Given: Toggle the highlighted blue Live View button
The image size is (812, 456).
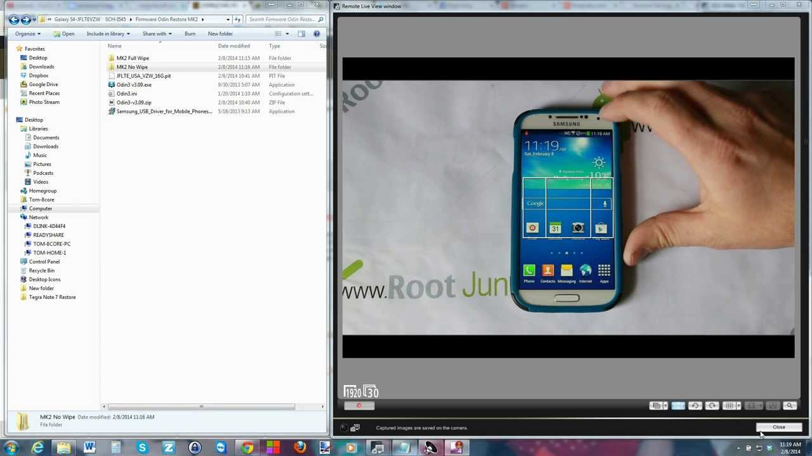Looking at the screenshot, I should (x=678, y=406).
